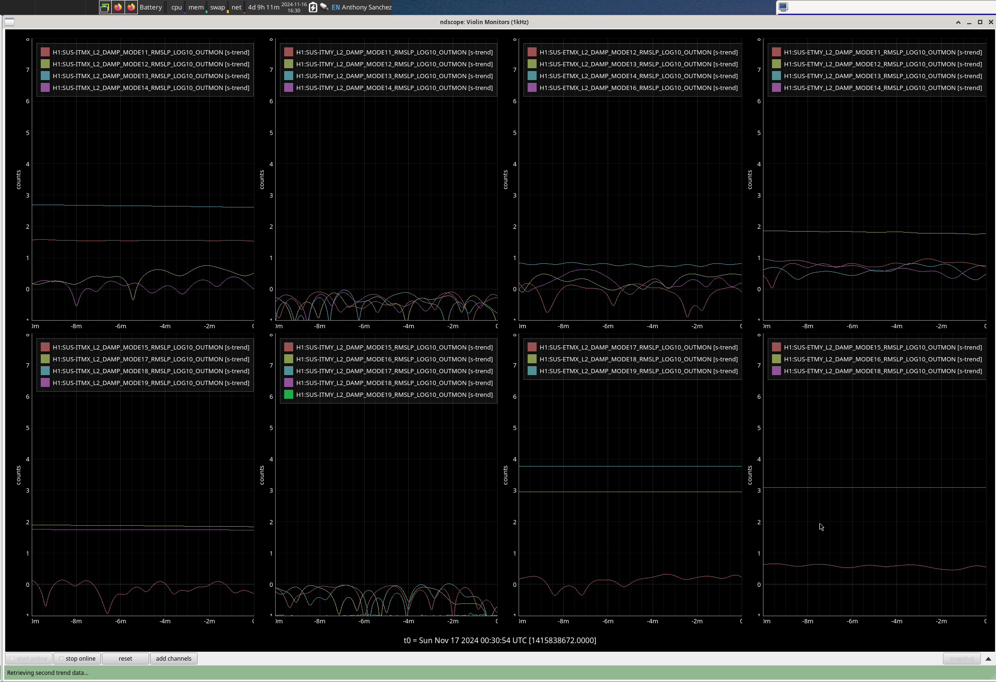996x682 pixels.
Task: Click the ETMY MODE18 legend color swatch
Action: [x=777, y=371]
